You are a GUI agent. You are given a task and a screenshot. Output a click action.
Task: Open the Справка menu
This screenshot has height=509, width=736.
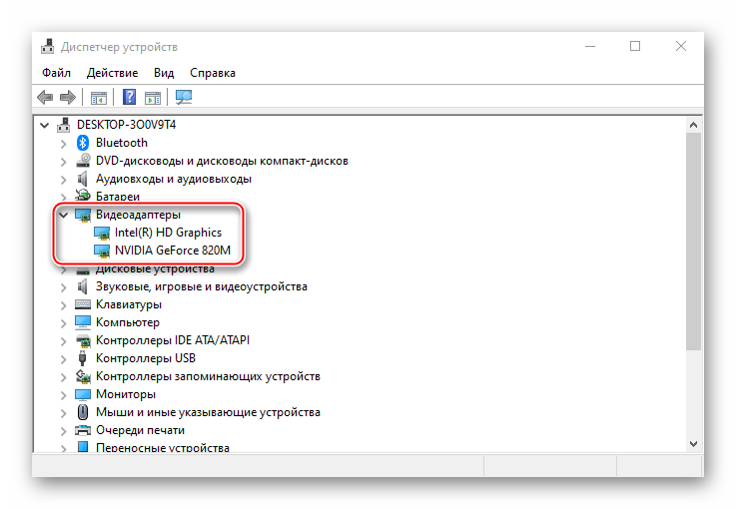pos(213,73)
